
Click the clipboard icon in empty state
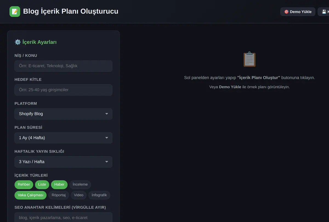249,59
